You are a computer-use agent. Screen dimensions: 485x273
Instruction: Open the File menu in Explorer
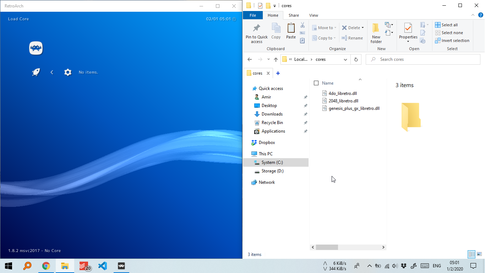tap(252, 15)
